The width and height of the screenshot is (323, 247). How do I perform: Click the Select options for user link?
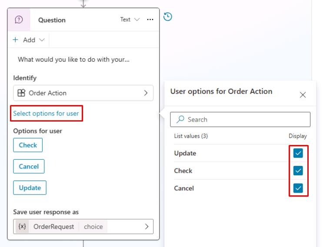point(46,113)
